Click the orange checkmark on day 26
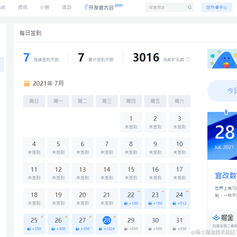Screen dimensions: 237x237 [x=66, y=216]
